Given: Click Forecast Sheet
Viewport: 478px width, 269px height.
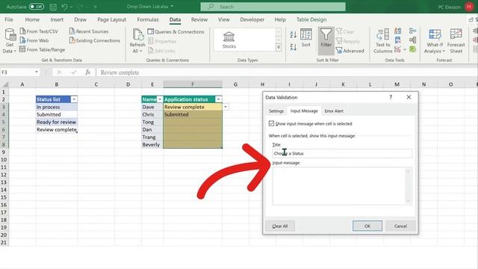Looking at the screenshot, I should coord(456,41).
